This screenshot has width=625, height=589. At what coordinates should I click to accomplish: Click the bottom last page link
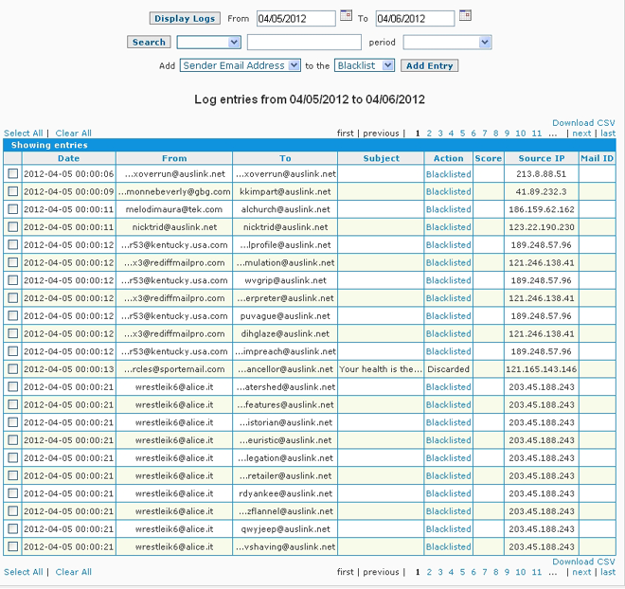coord(608,572)
